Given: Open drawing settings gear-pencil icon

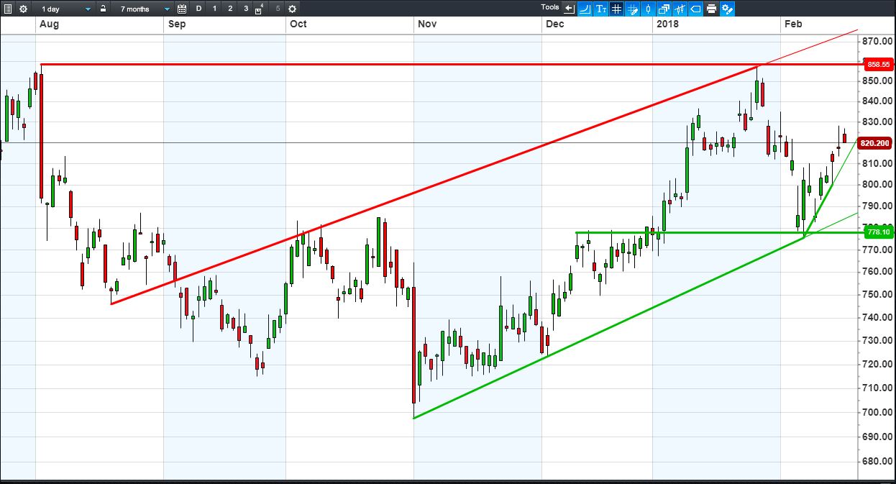Looking at the screenshot, I should click(728, 9).
